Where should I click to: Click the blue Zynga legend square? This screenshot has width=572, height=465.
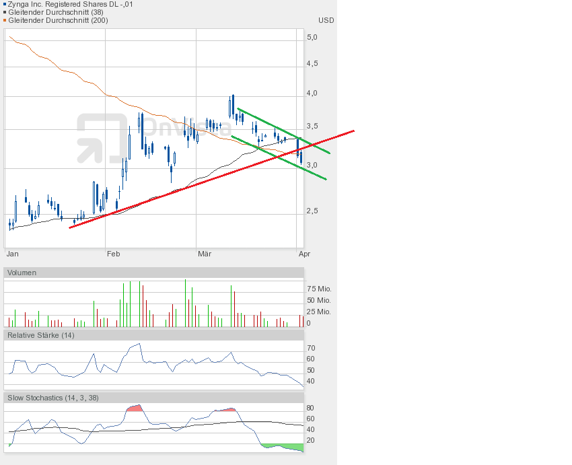click(5, 4)
